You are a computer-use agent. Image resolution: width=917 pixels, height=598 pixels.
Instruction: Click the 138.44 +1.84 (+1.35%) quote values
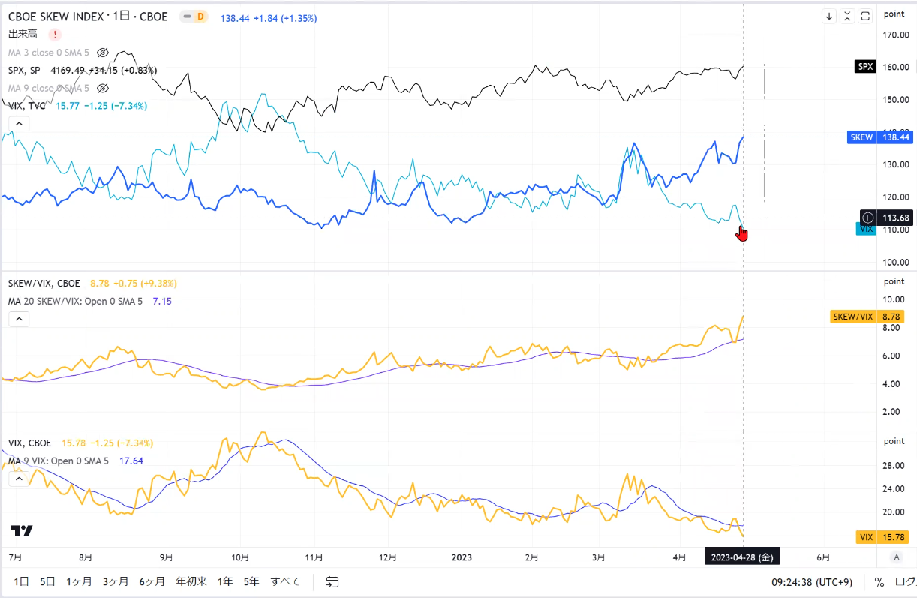point(269,17)
